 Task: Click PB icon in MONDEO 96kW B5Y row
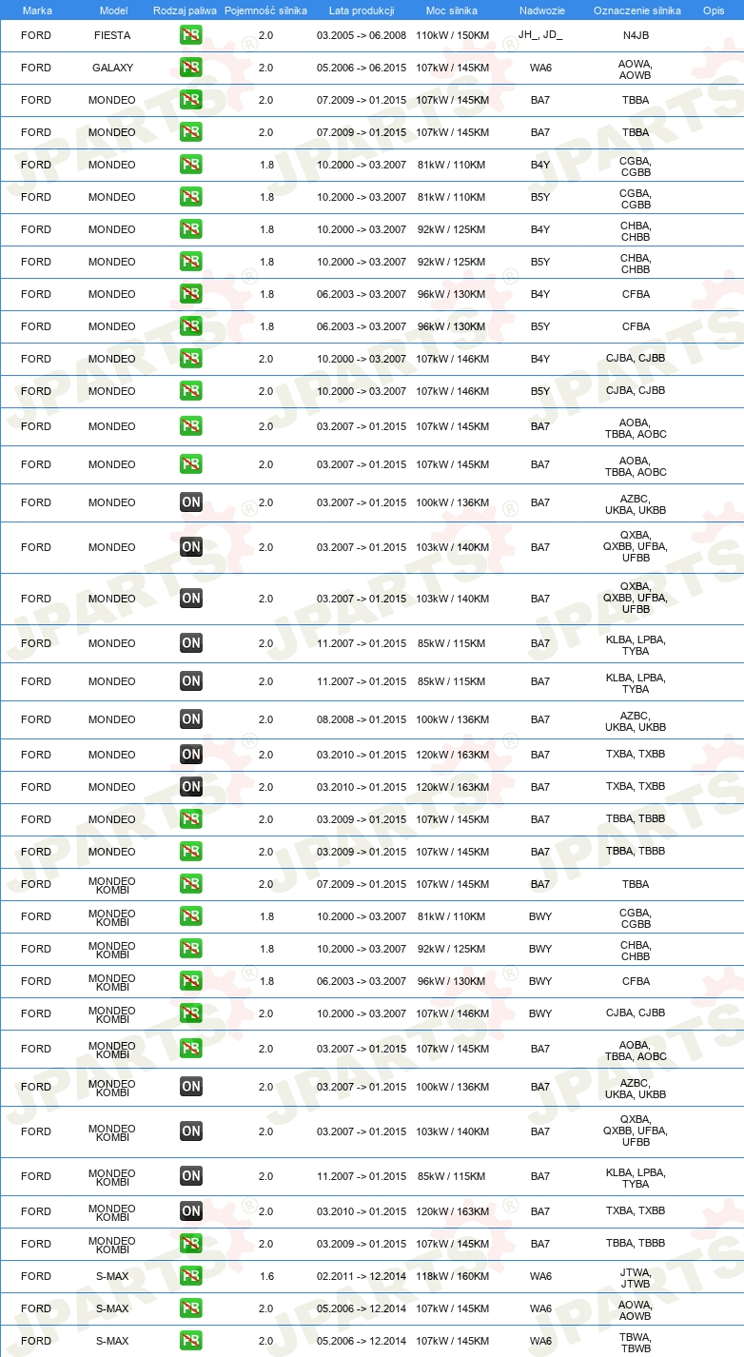pos(190,326)
